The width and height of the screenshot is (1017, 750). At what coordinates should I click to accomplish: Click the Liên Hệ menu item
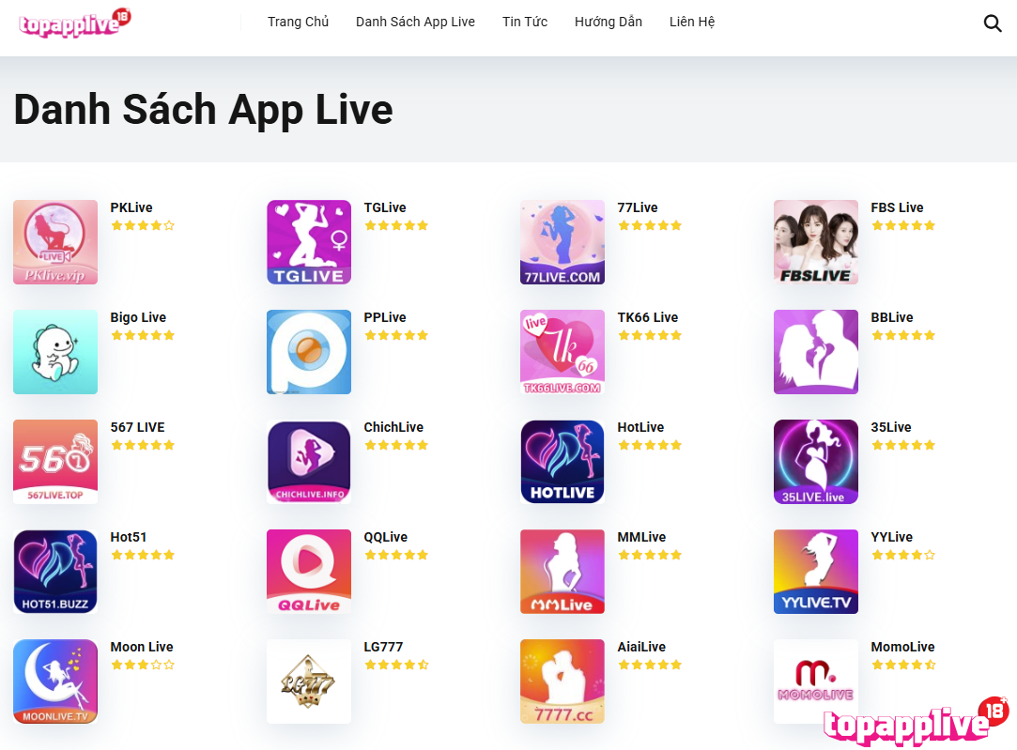(x=692, y=22)
